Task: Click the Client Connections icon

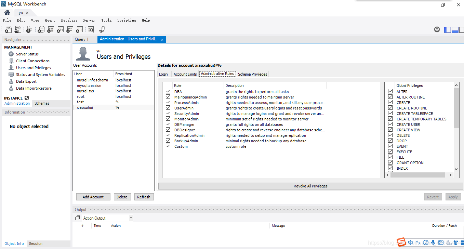Action: pyautogui.click(x=11, y=61)
